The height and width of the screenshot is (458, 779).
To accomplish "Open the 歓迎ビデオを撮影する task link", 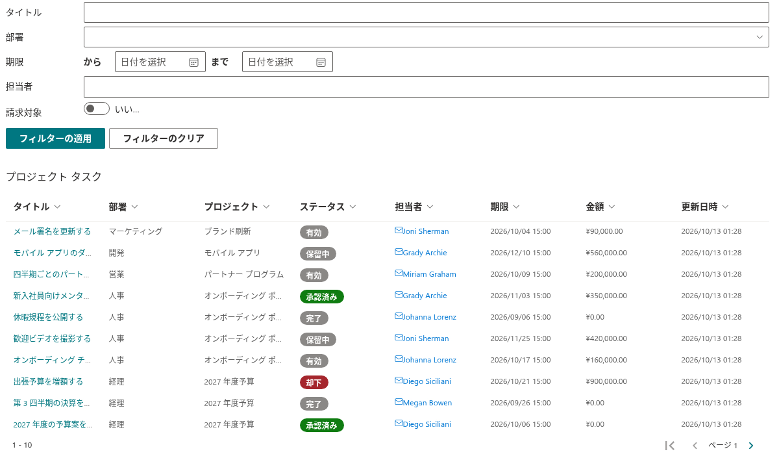I will click(x=52, y=338).
